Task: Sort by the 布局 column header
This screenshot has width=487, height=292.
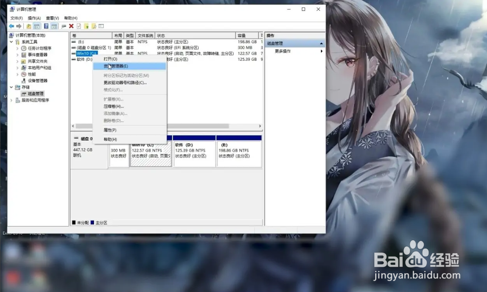Action: (x=118, y=35)
